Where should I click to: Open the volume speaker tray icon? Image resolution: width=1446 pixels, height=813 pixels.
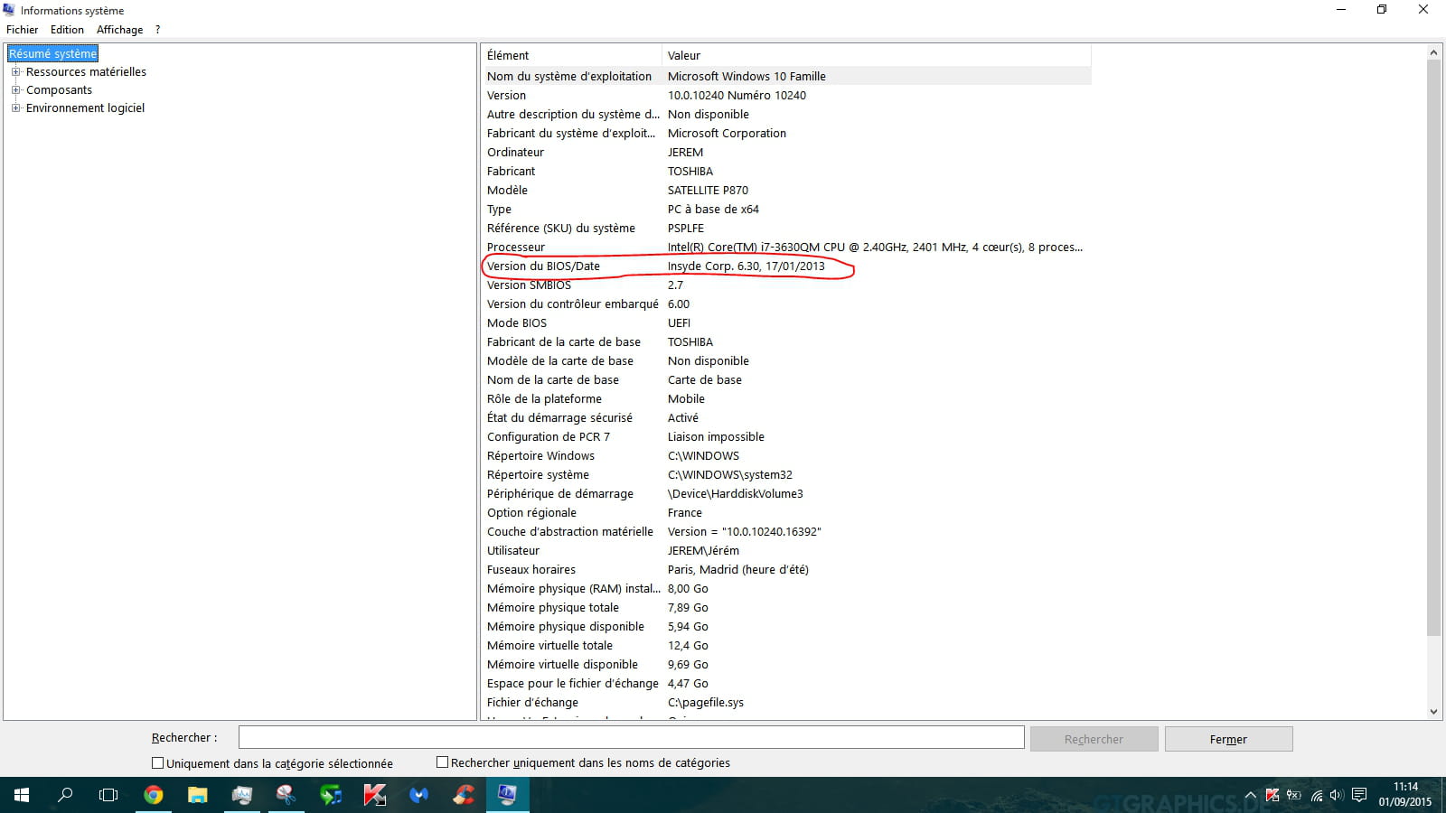pyautogui.click(x=1337, y=796)
